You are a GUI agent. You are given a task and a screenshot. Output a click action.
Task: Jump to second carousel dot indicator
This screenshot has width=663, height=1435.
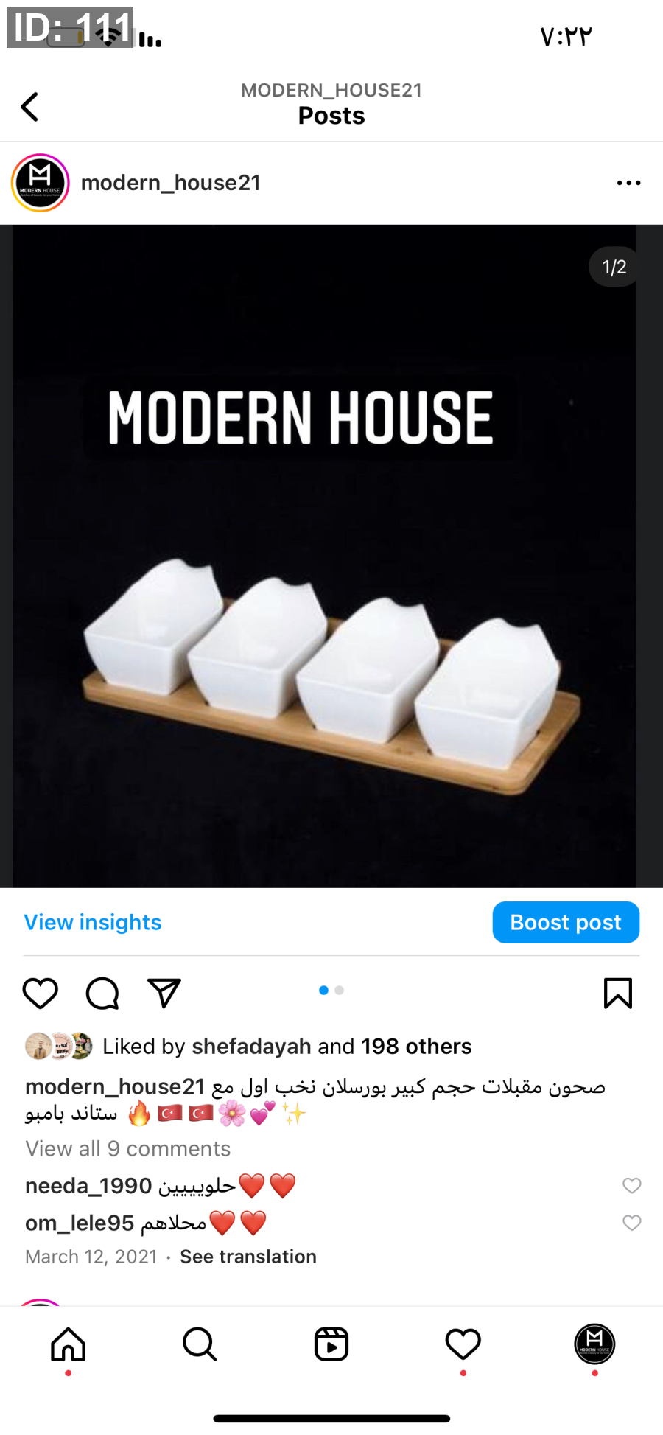(x=340, y=990)
